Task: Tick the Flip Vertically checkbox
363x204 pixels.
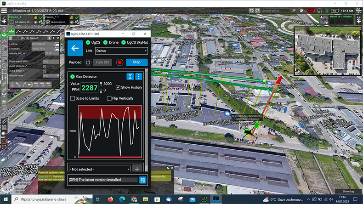Action: 109,98
